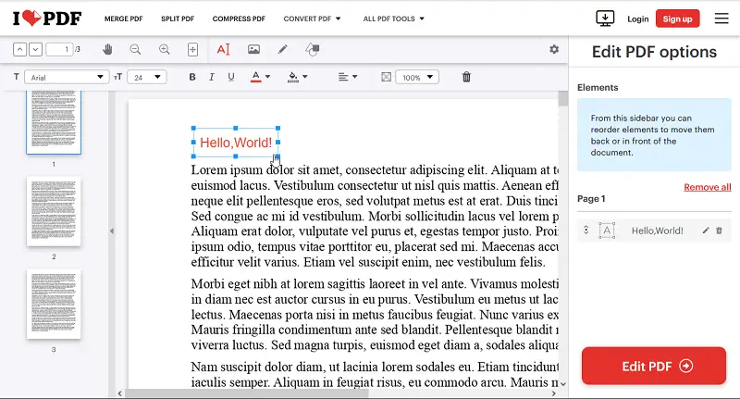The width and height of the screenshot is (740, 399).
Task: Go to next page arrow button
Action: 35,49
